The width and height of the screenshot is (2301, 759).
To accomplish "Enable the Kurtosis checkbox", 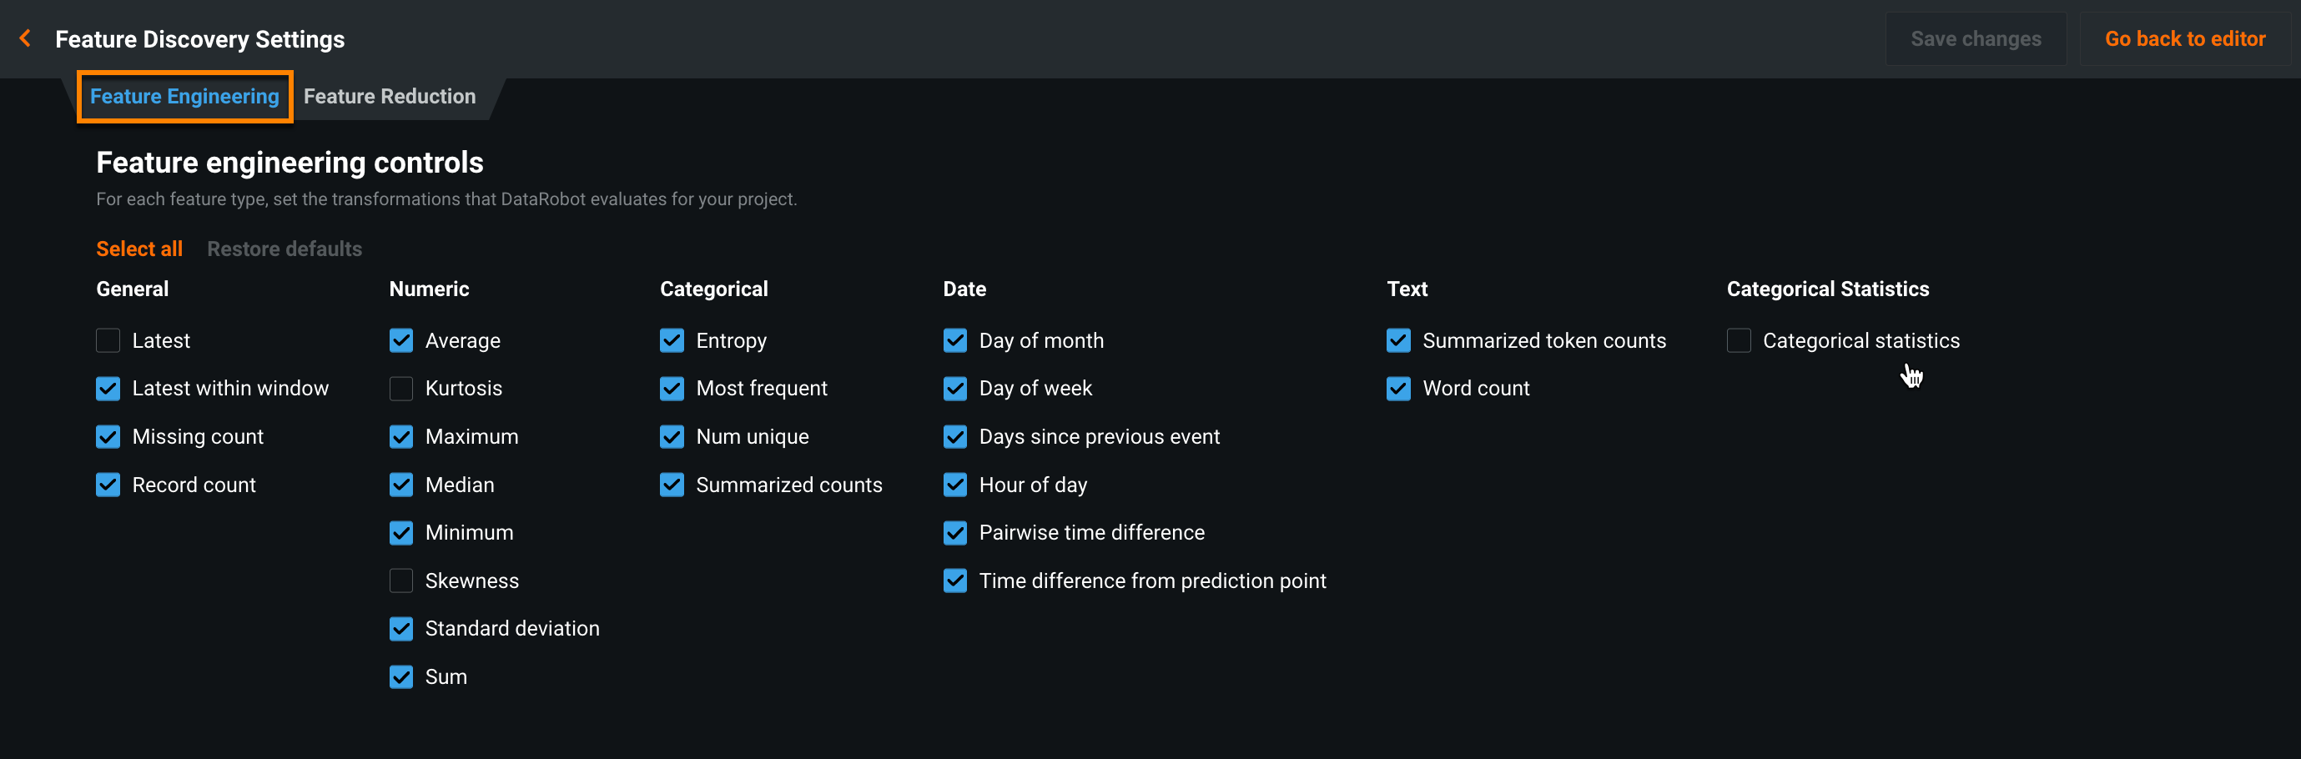I will click(401, 389).
